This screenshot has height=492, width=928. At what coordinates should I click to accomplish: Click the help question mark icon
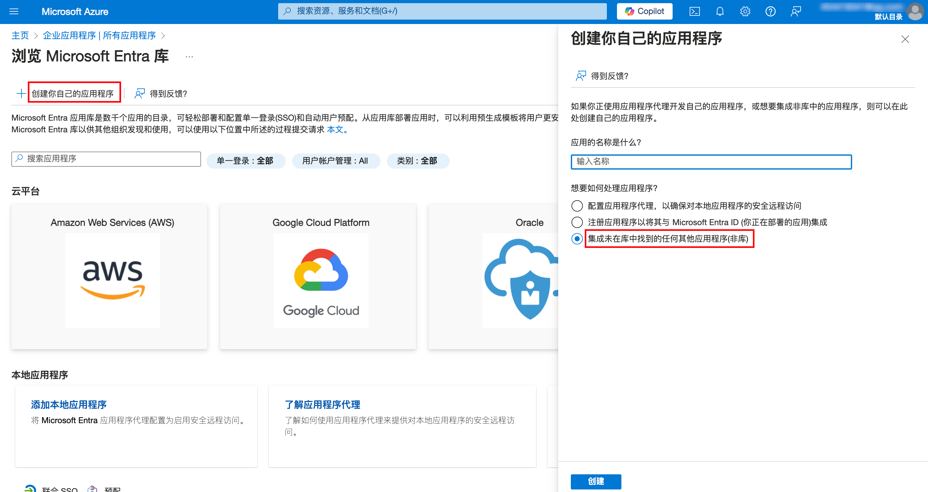tap(770, 11)
